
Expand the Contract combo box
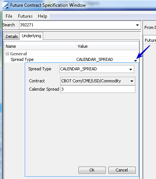point(132,81)
